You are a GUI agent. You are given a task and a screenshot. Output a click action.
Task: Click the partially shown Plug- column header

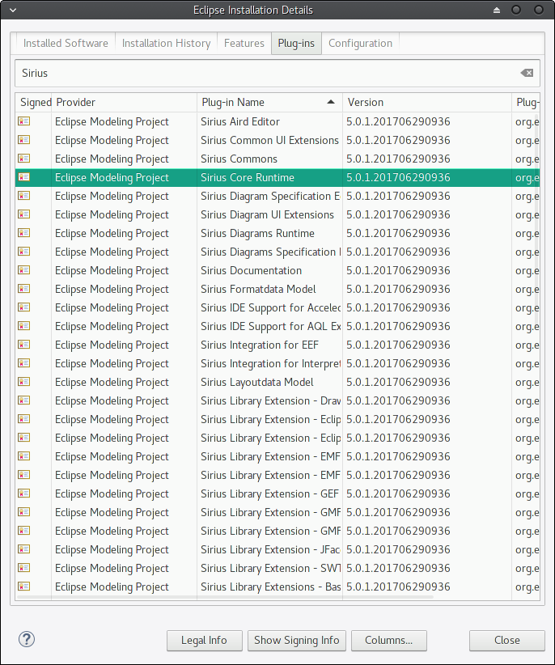tap(526, 102)
